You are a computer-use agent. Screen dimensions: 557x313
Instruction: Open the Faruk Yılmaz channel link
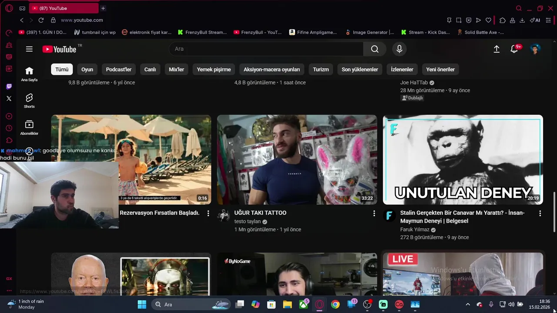click(x=415, y=230)
